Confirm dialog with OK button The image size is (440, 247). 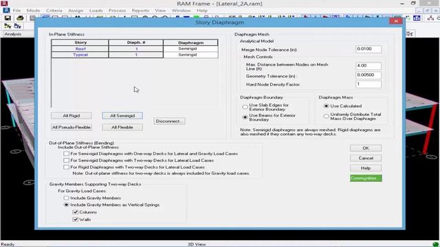366,148
